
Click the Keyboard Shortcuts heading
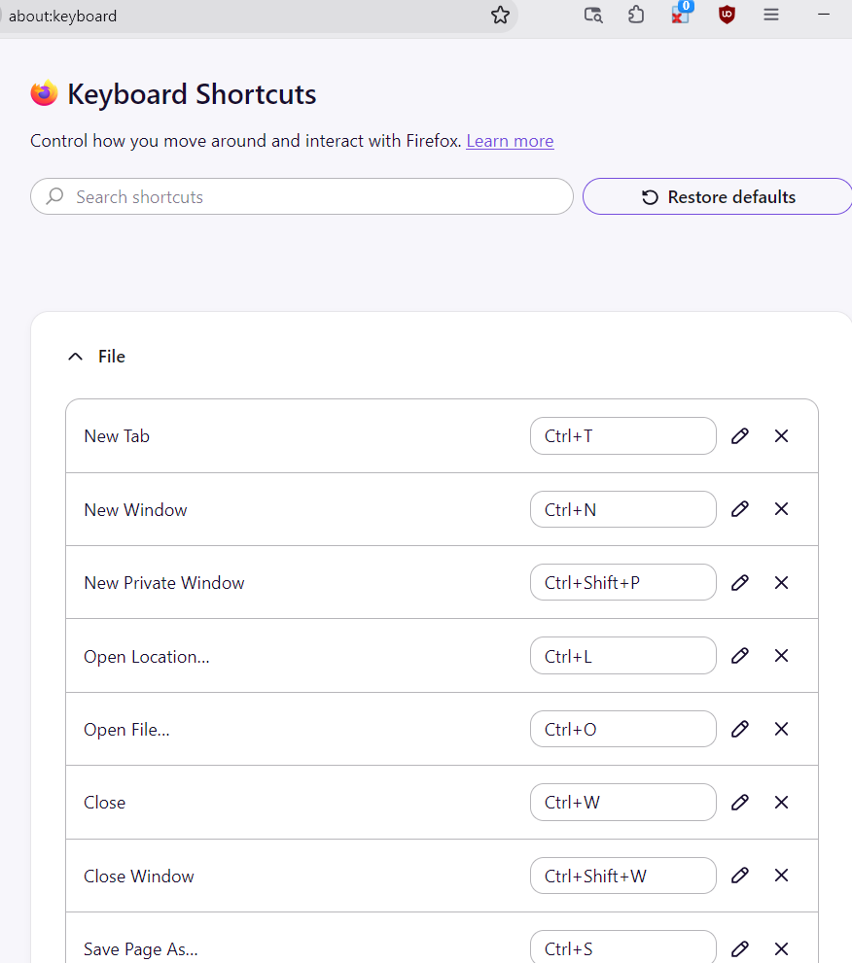192,94
